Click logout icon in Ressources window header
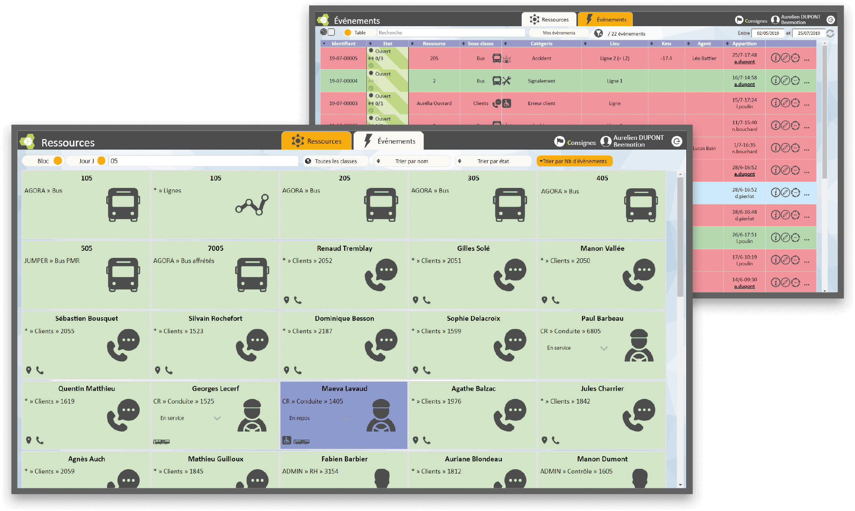The width and height of the screenshot is (855, 511). [677, 141]
